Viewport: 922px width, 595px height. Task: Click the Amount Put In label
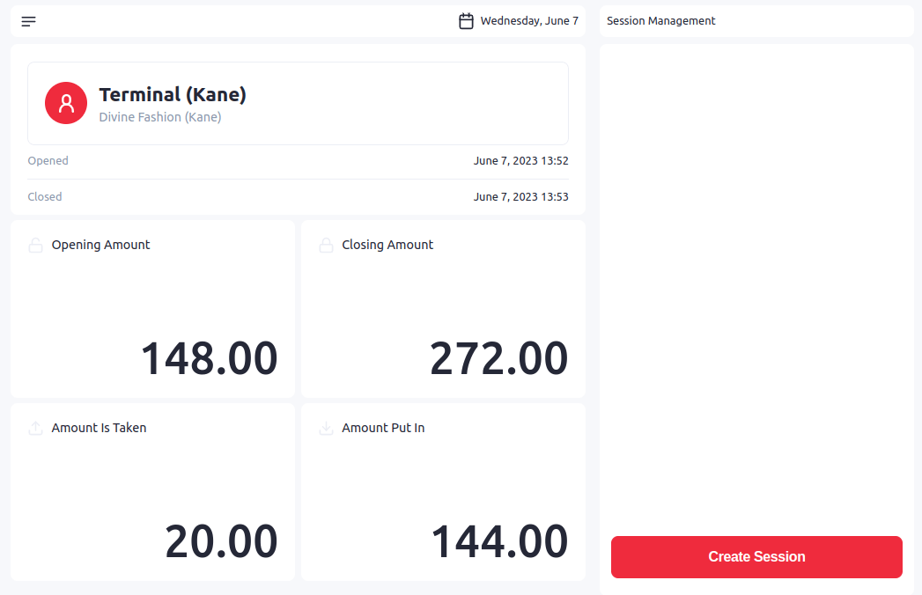coord(383,428)
